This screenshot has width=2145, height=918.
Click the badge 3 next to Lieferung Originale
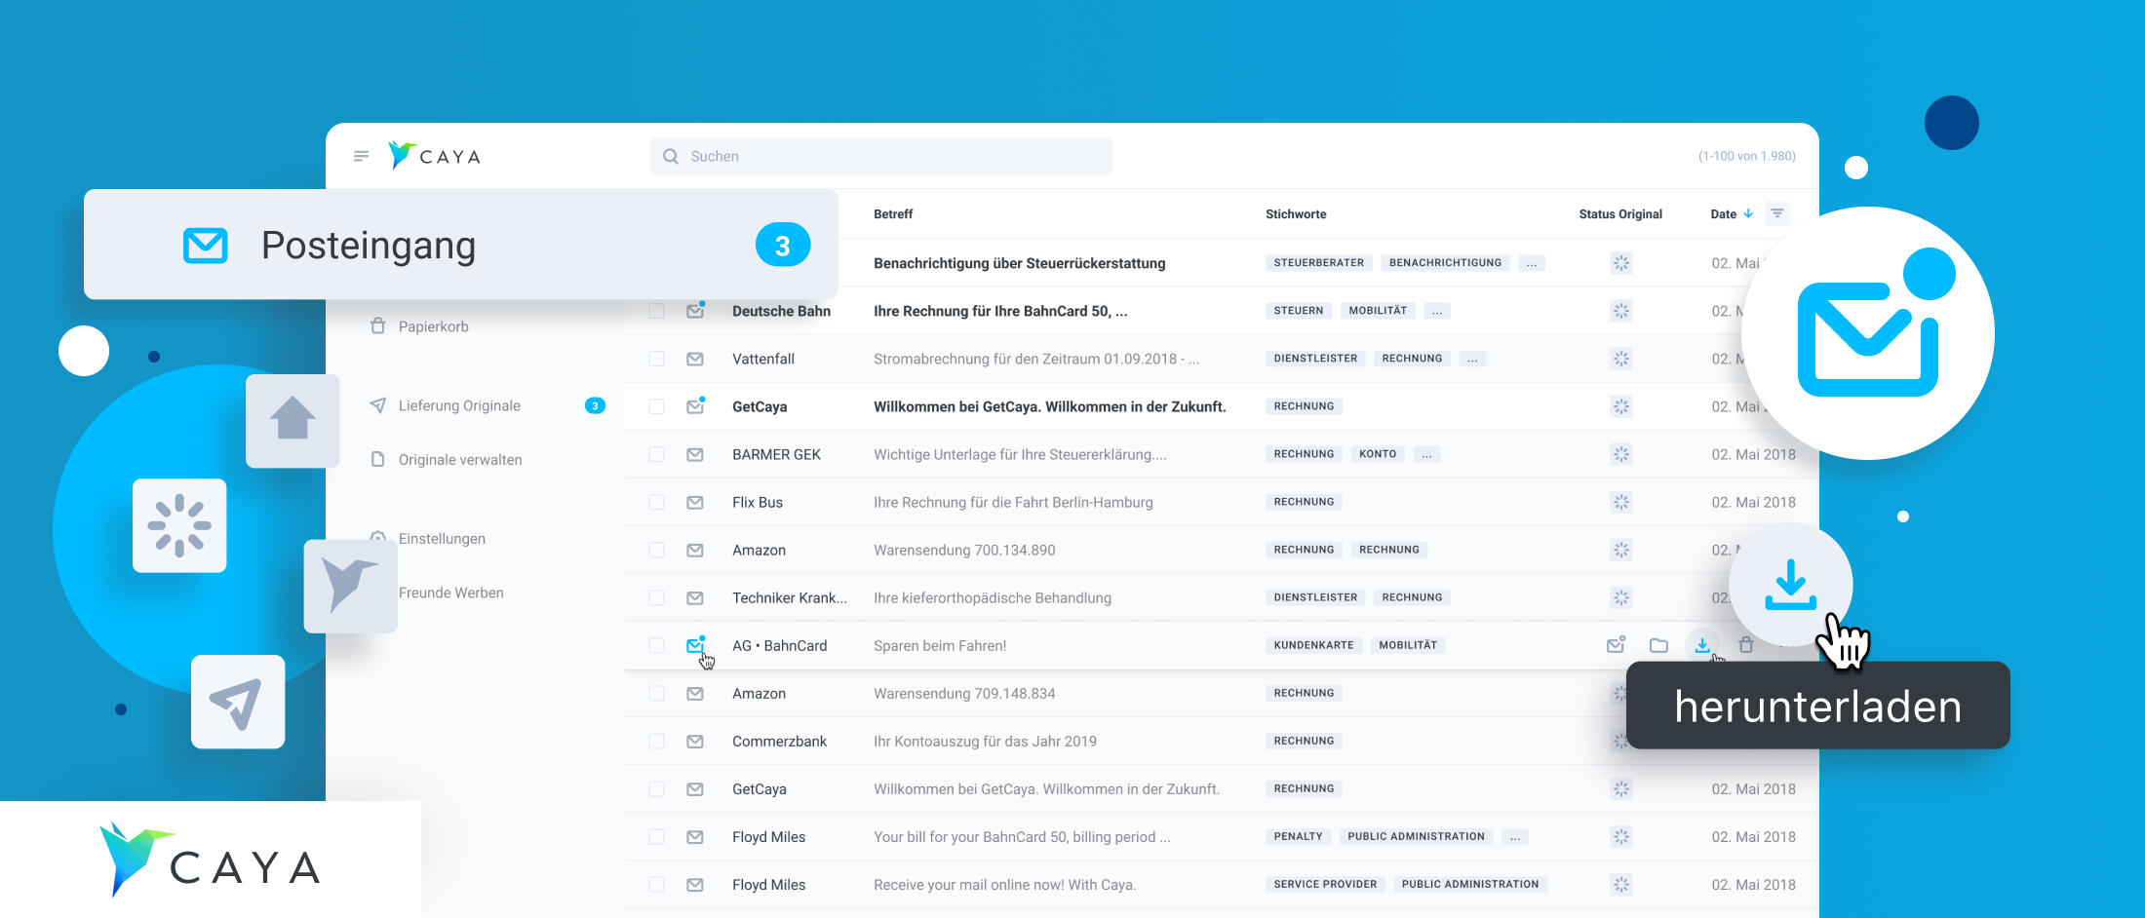point(595,405)
